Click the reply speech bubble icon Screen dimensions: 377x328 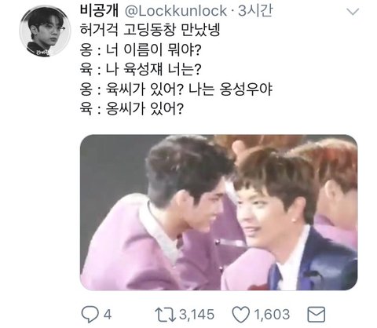pyautogui.click(x=90, y=314)
